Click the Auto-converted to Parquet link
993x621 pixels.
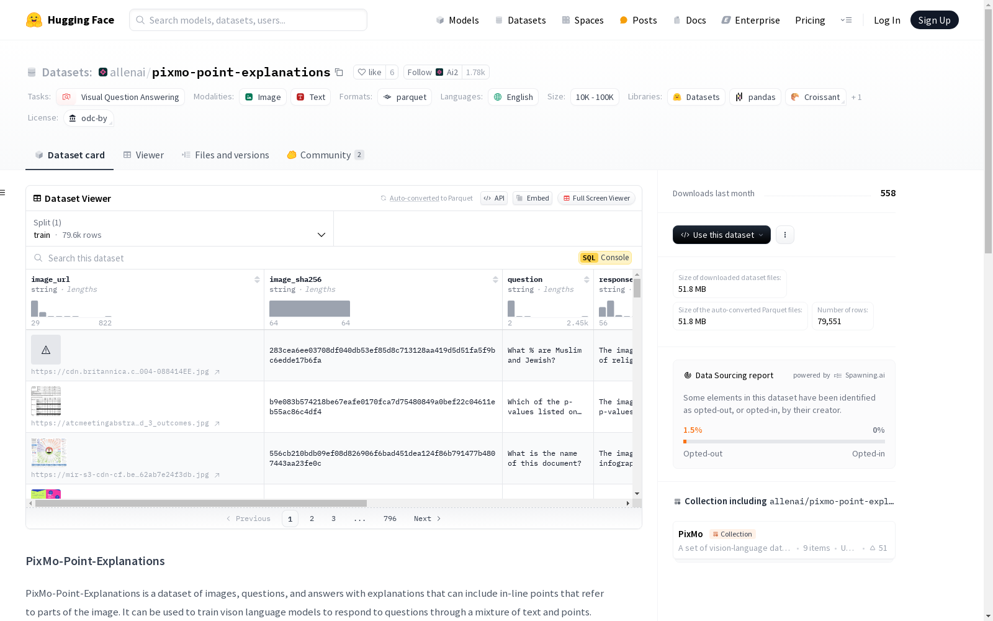426,198
